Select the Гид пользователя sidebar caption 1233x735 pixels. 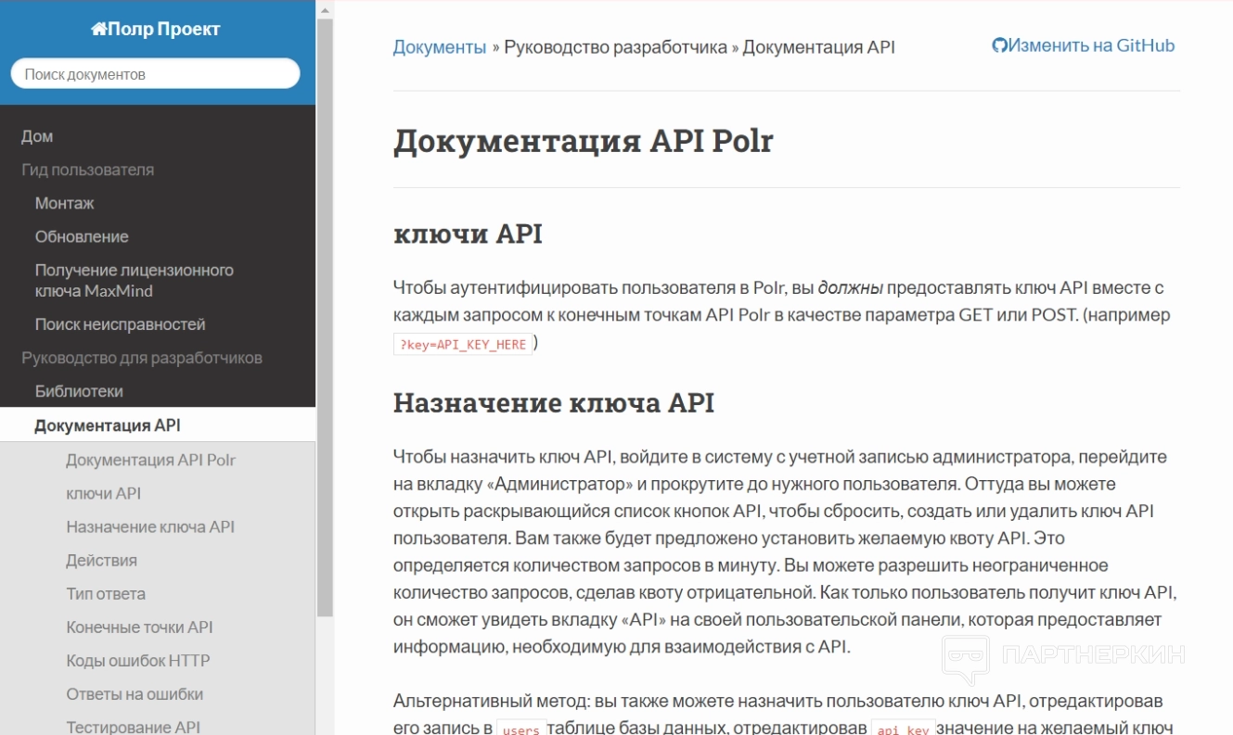pyautogui.click(x=88, y=170)
